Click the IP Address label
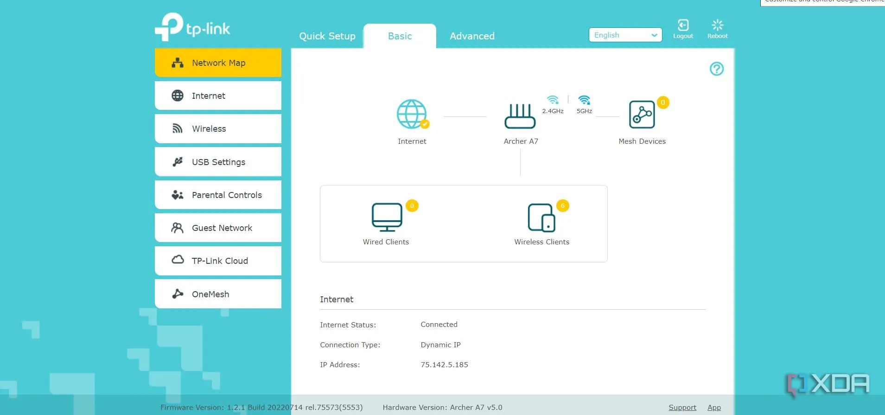The height and width of the screenshot is (415, 885). [x=340, y=365]
